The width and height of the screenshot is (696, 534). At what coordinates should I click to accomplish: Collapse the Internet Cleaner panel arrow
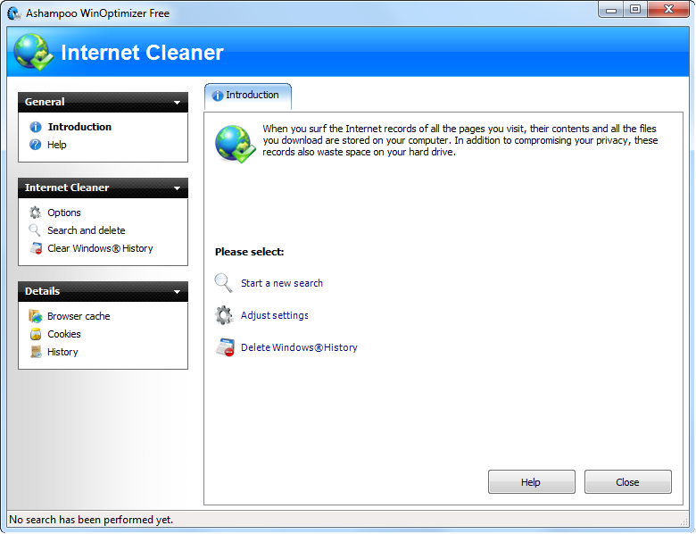(x=177, y=188)
